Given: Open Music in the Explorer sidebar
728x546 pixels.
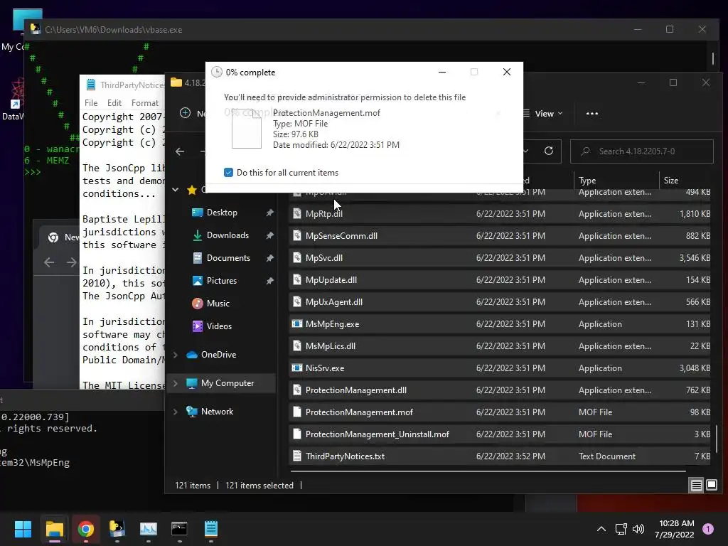Looking at the screenshot, I should tap(218, 304).
